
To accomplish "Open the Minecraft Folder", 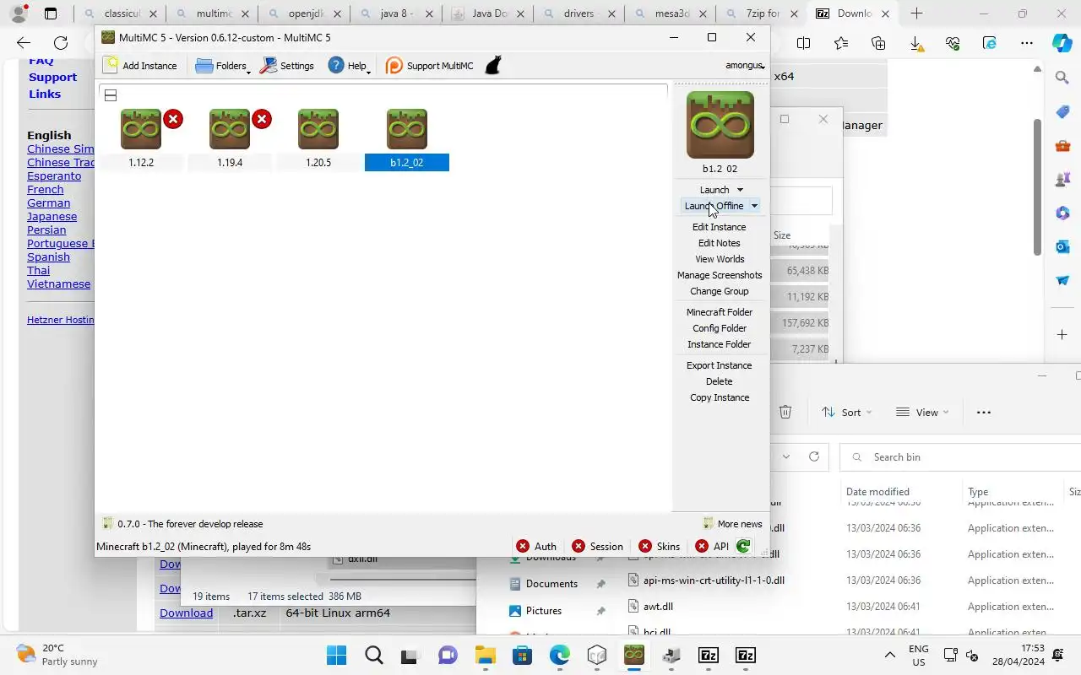I will pos(720,312).
